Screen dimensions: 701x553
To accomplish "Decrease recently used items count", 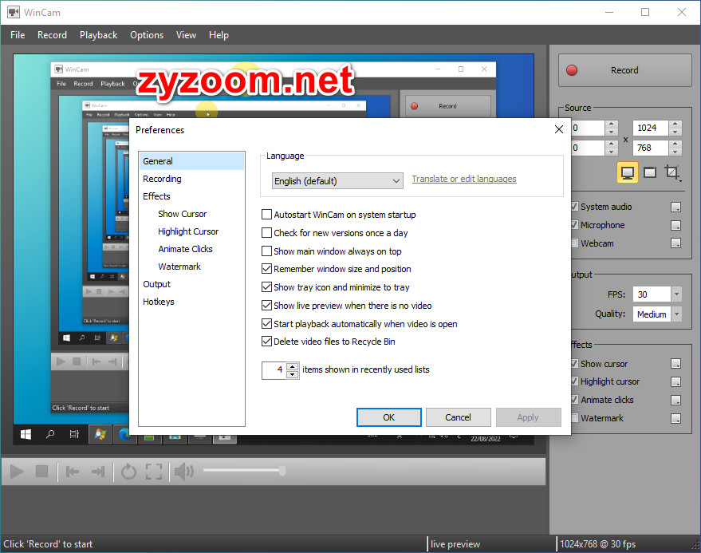I will (x=293, y=374).
